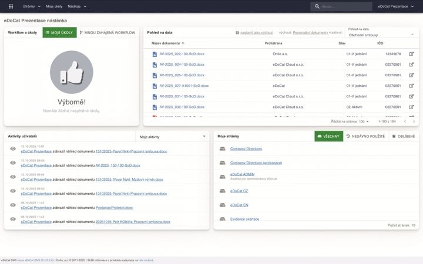This screenshot has width=423, height=264.
Task: Click této stránce footer link
Action: point(146,260)
